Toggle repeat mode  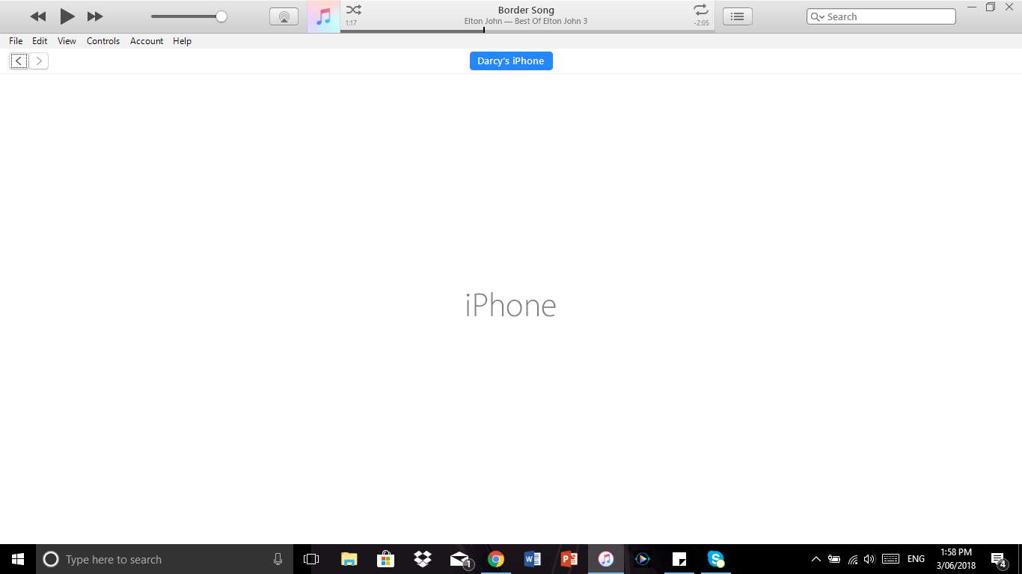coord(701,10)
